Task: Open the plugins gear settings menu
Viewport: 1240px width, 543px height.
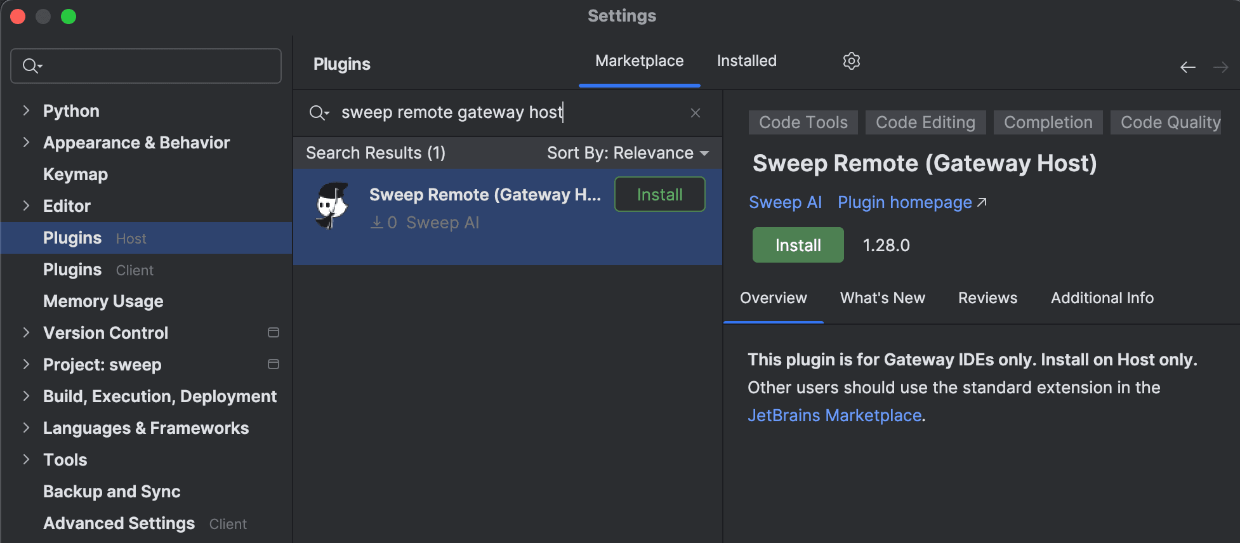Action: pyautogui.click(x=851, y=61)
